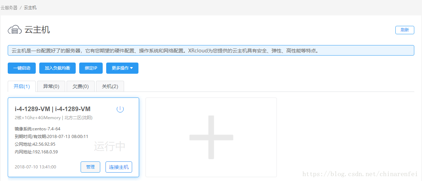Click the 一键启动 button

tap(21, 68)
